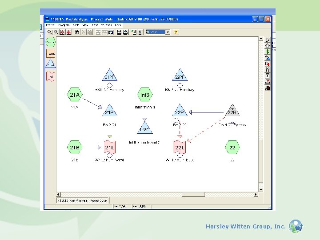Click the horizontal scrollbar right arrow
Image resolution: width=320 pixels, height=240 pixels.
[256, 195]
